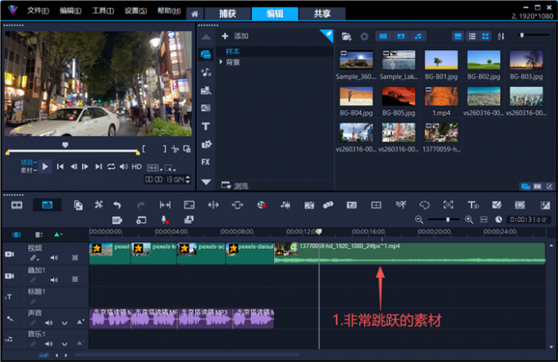
Task: Open the aspect ratio 16:9 dropdown
Action: pyautogui.click(x=154, y=168)
